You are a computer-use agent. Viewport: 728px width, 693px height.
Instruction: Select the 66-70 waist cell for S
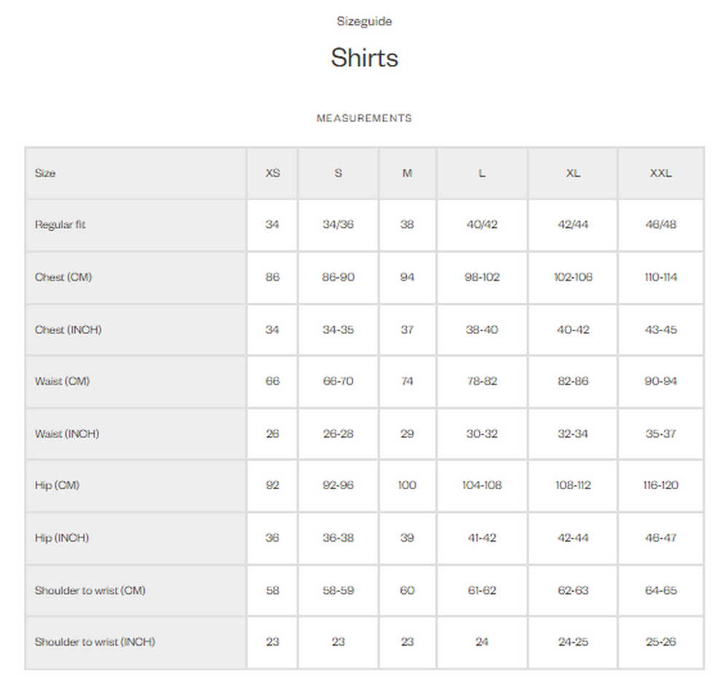[338, 381]
